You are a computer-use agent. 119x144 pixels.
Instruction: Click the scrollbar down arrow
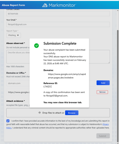[x=118, y=143]
